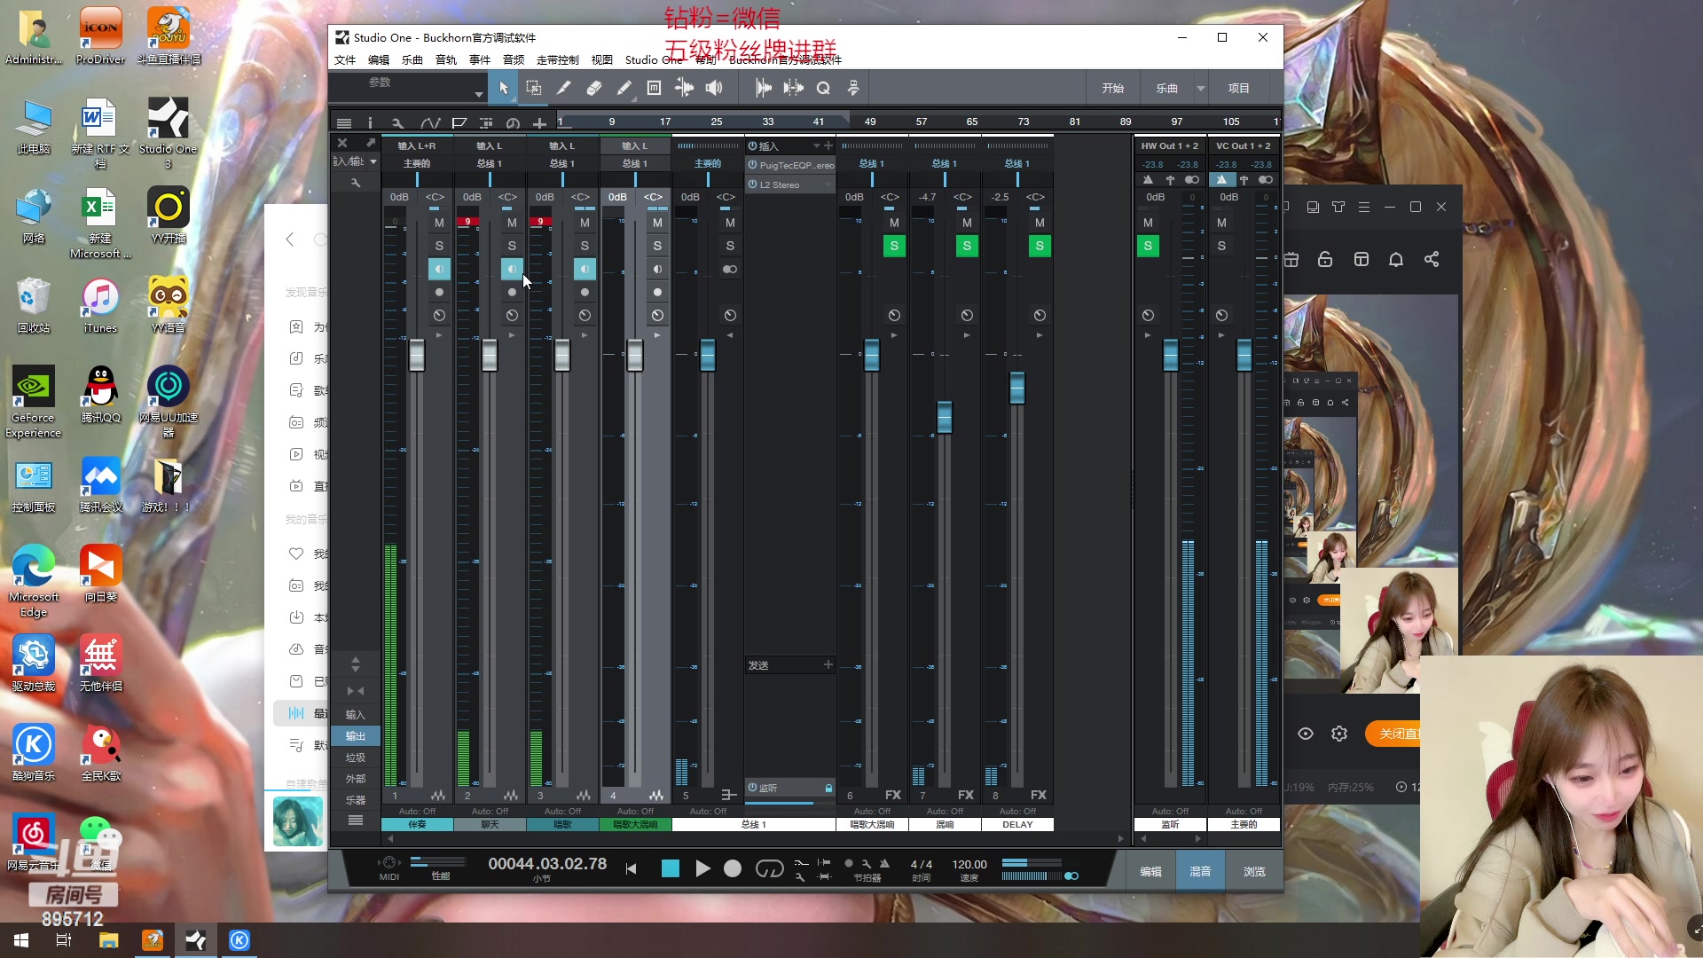The image size is (1703, 958).
Task: Toggle input monitor on 唱歌 channel
Action: 585,269
